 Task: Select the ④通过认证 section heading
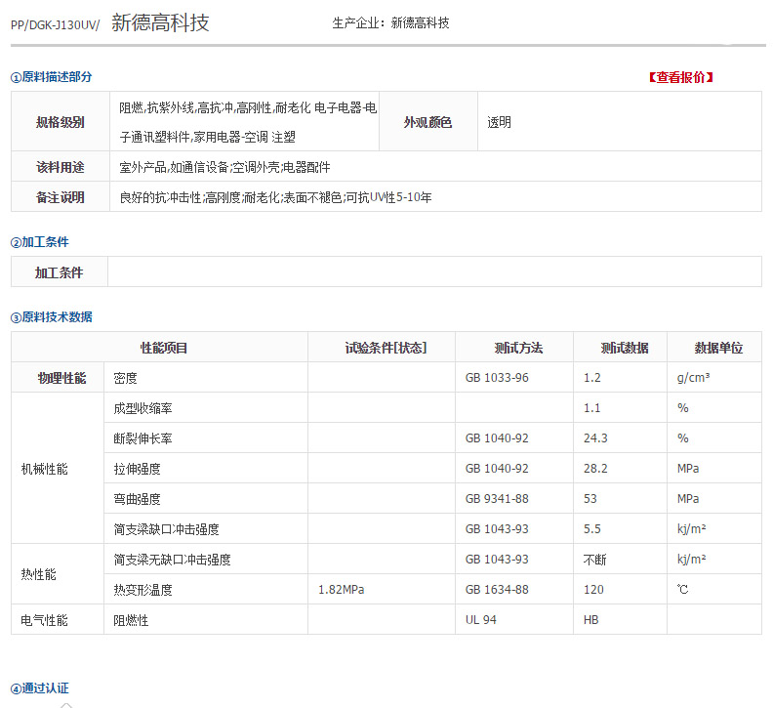click(39, 688)
